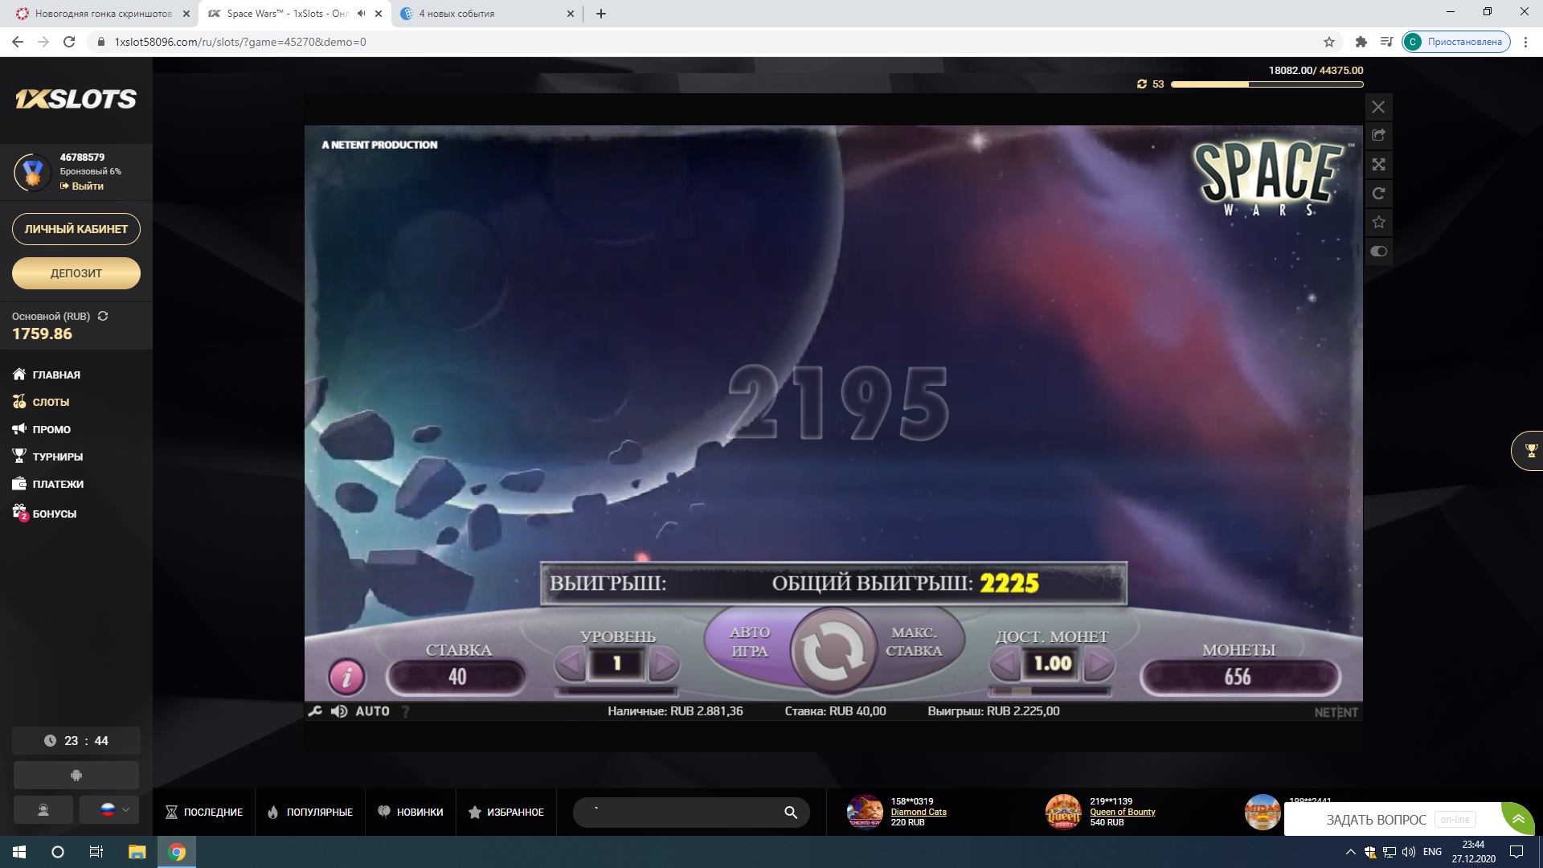Click the spin button in Space Wars
The width and height of the screenshot is (1543, 868).
(x=833, y=650)
